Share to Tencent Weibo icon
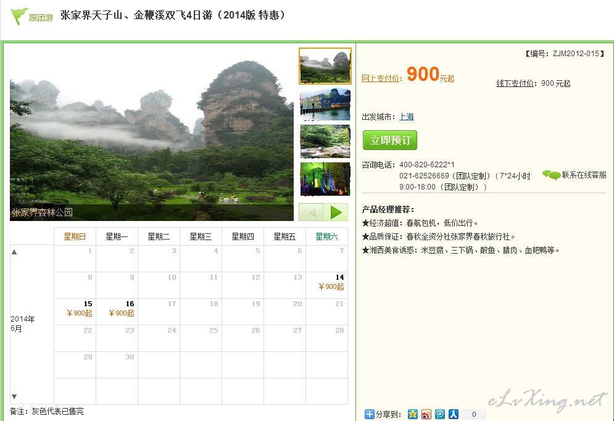Viewport: 614px width, 421px height. click(440, 414)
